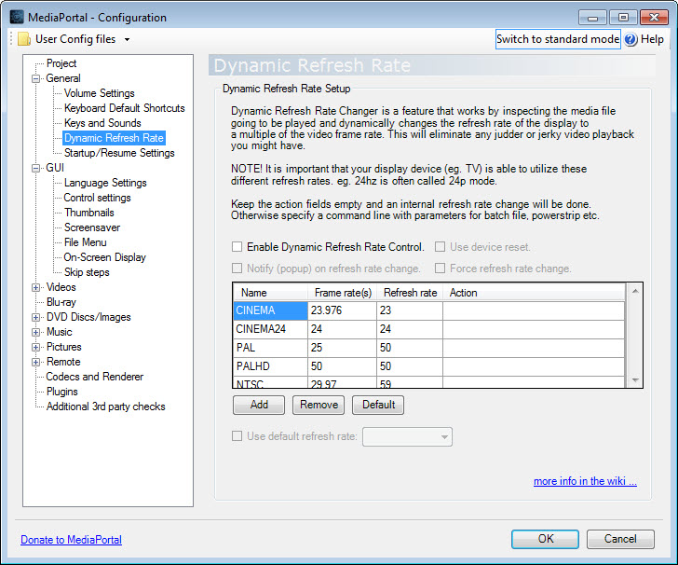The height and width of the screenshot is (565, 678).
Task: Enable Dynamic Refresh Rate Control checkbox
Action: point(237,247)
